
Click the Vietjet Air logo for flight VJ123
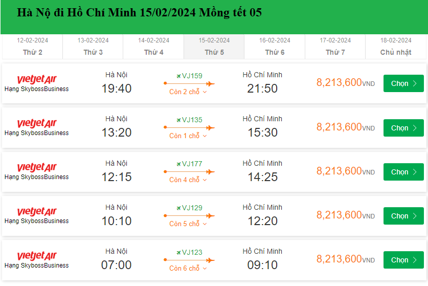(37, 256)
